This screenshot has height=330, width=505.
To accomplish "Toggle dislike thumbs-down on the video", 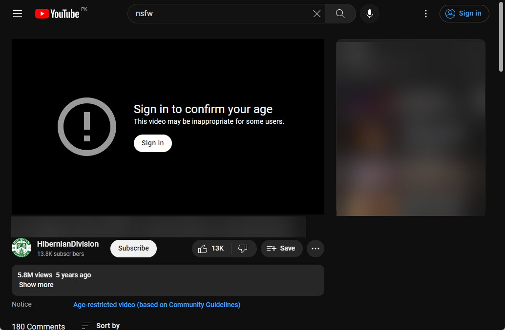I will [x=243, y=249].
